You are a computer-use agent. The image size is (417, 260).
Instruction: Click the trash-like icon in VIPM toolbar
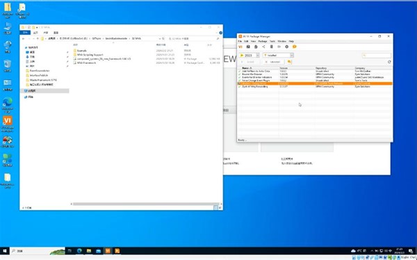271,47
